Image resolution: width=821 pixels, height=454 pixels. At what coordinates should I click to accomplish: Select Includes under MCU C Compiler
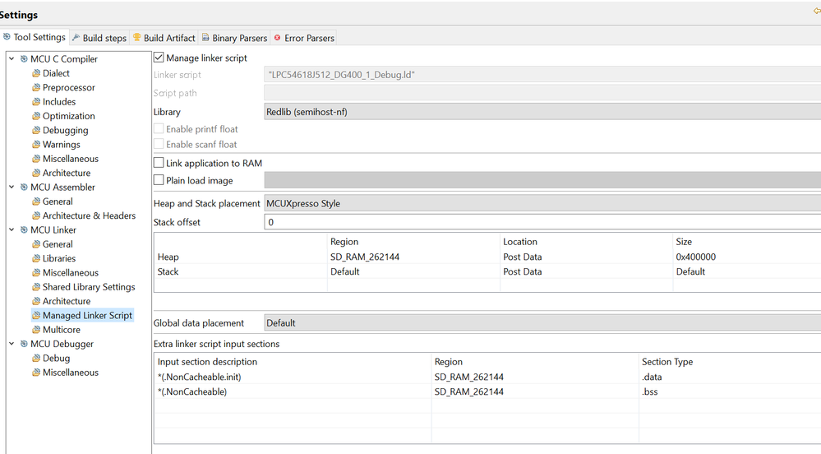coord(59,102)
